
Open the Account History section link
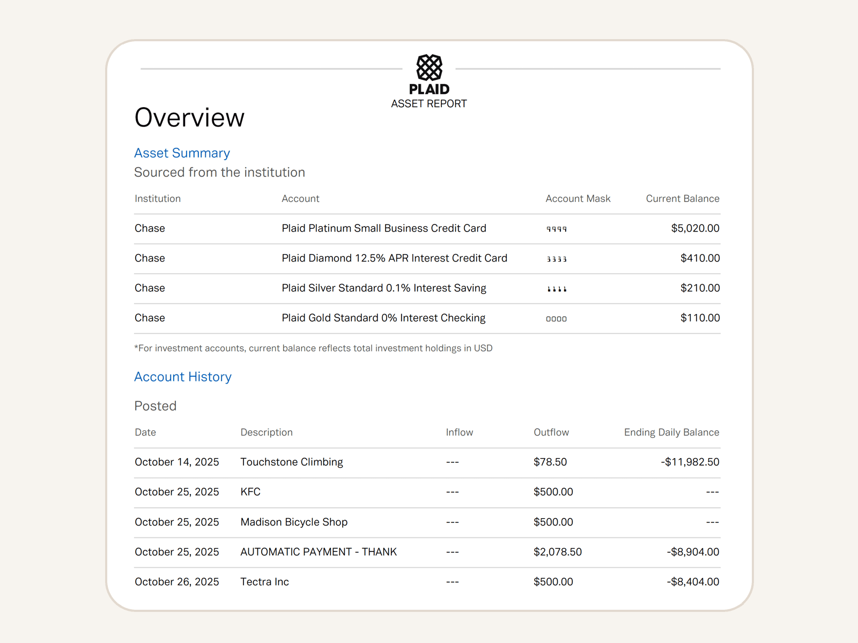[182, 377]
